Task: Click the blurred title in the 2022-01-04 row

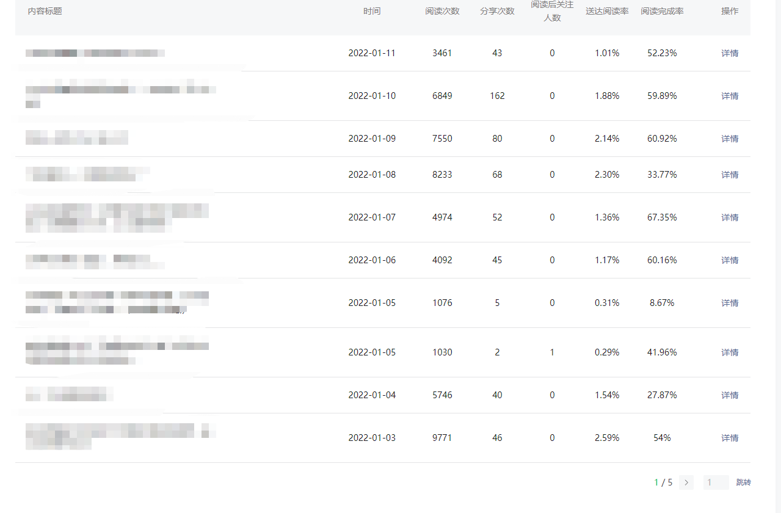Action: point(70,394)
